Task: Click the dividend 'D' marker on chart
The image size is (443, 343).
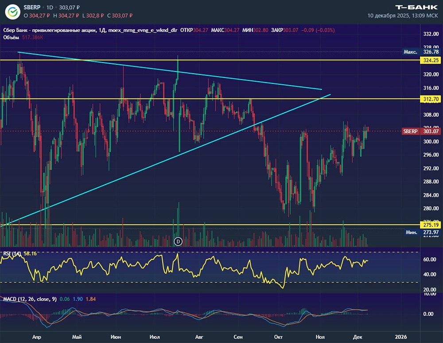Action: pos(178,241)
